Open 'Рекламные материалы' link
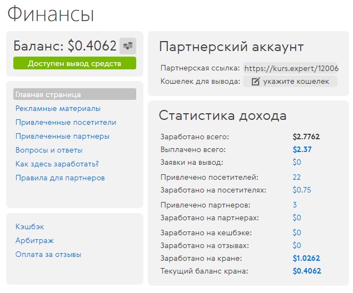The width and height of the screenshot is (353, 293). point(58,109)
